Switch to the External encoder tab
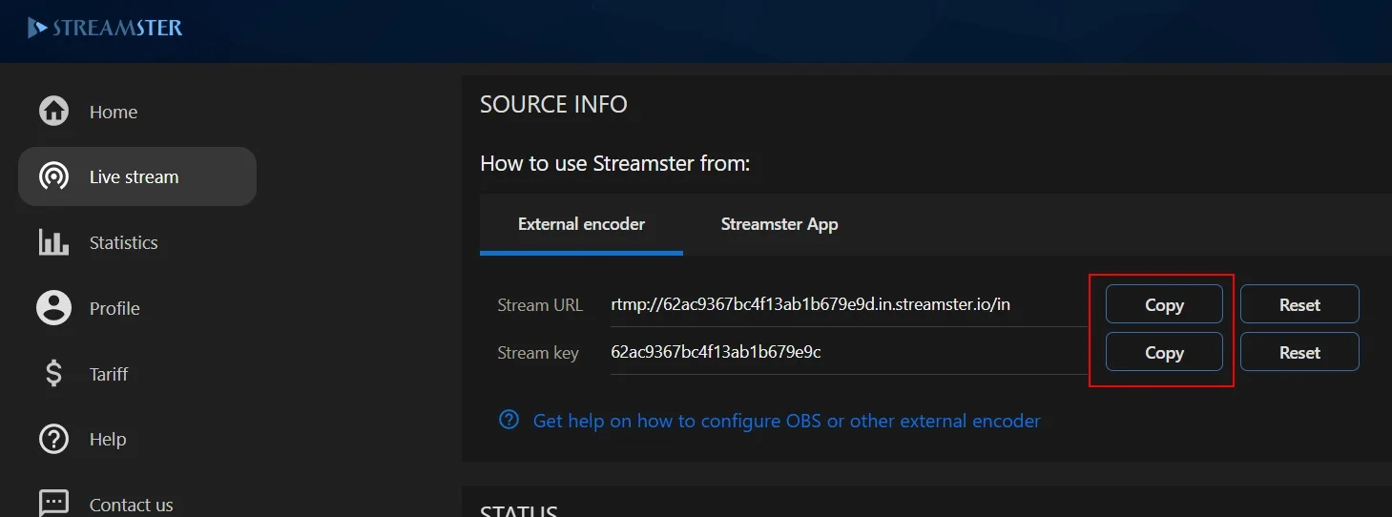The width and height of the screenshot is (1392, 517). [581, 224]
